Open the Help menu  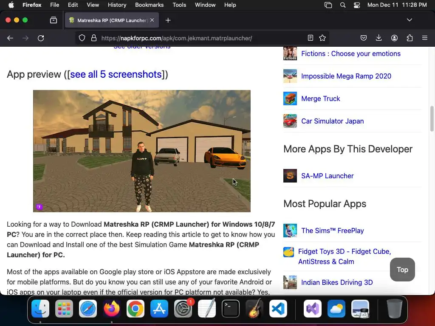pos(230,5)
